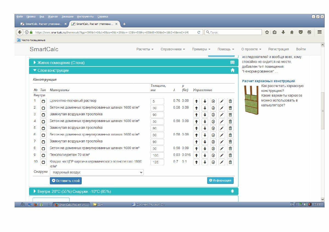
Task: Click the Информация button
Action: (x=220, y=180)
